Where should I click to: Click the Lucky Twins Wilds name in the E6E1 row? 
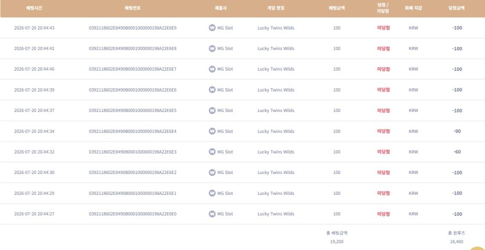[x=275, y=193]
